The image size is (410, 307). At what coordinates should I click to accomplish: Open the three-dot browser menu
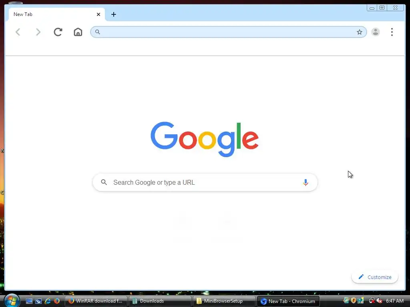coord(392,32)
